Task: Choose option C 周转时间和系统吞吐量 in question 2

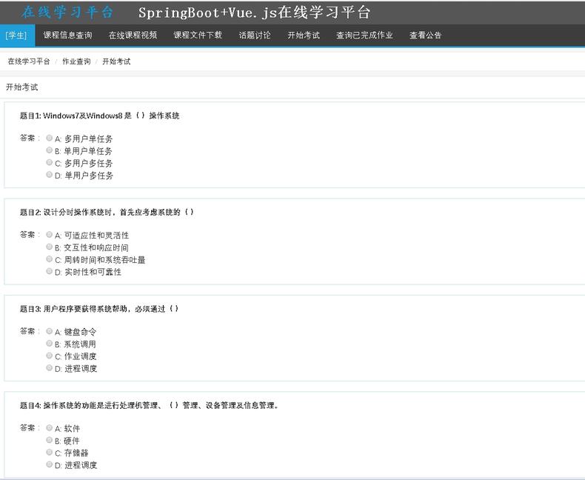Action: 50,259
